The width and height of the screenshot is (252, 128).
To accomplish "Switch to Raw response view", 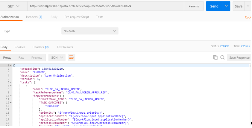I will pos(21,57).
